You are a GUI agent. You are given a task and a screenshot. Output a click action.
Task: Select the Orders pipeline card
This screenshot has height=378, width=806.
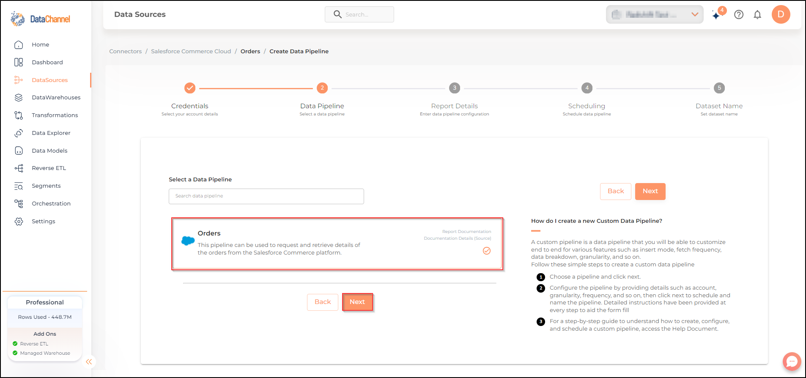click(337, 244)
